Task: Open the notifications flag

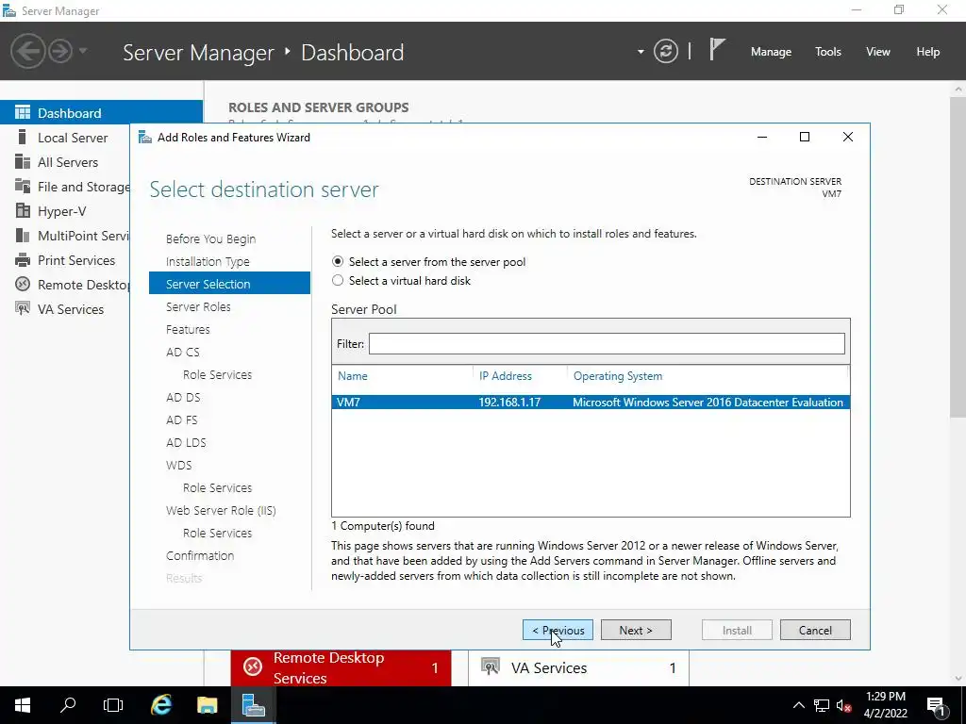Action: pos(717,50)
